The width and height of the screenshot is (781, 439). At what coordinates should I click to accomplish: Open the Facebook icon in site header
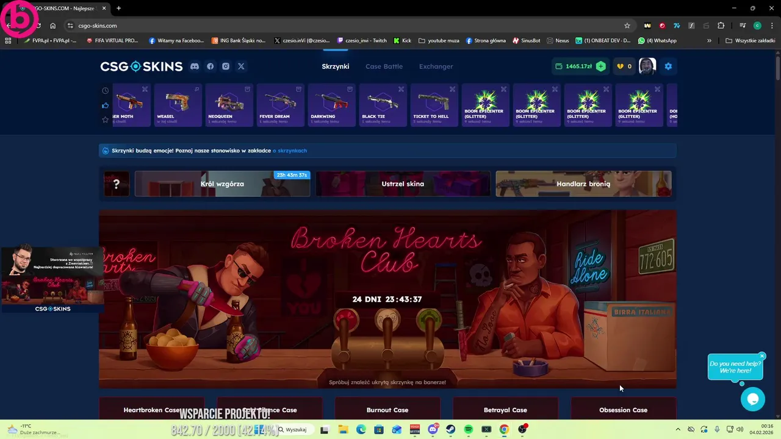tap(211, 66)
